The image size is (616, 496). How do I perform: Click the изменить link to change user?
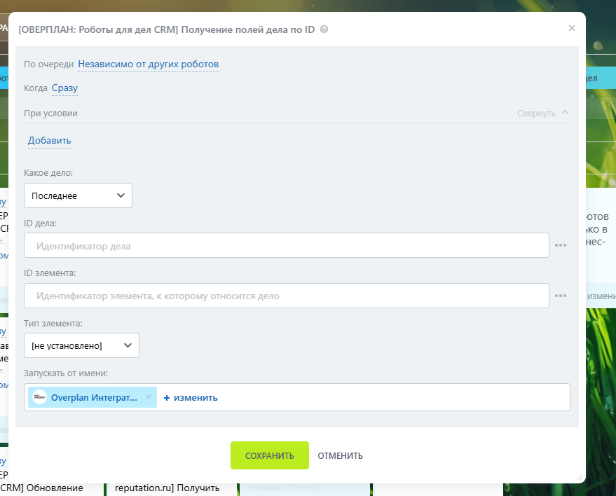tap(191, 398)
